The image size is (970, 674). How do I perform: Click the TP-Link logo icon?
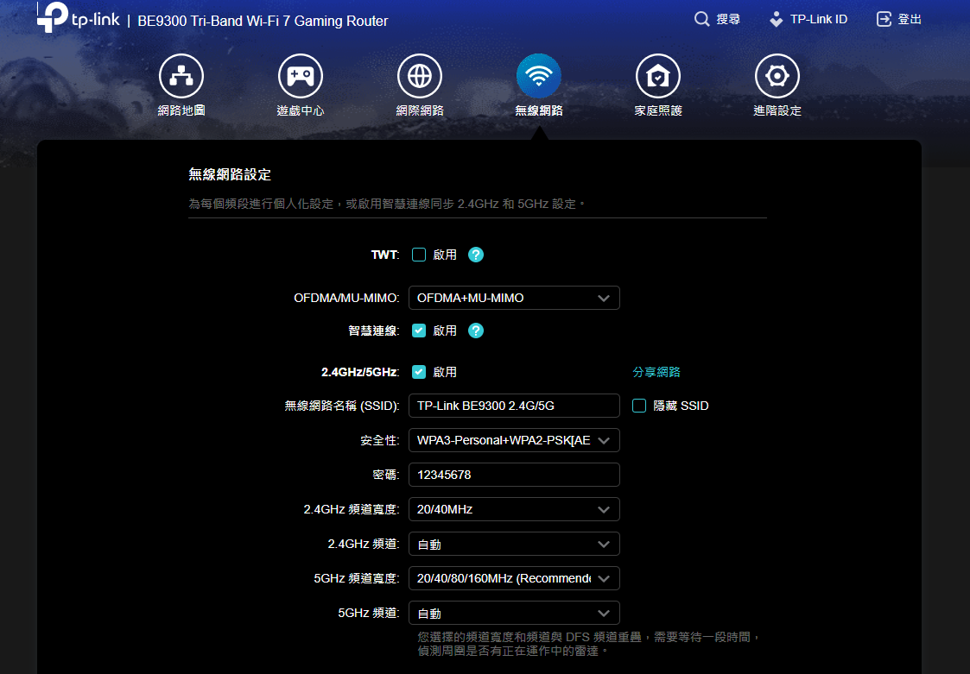click(x=53, y=16)
